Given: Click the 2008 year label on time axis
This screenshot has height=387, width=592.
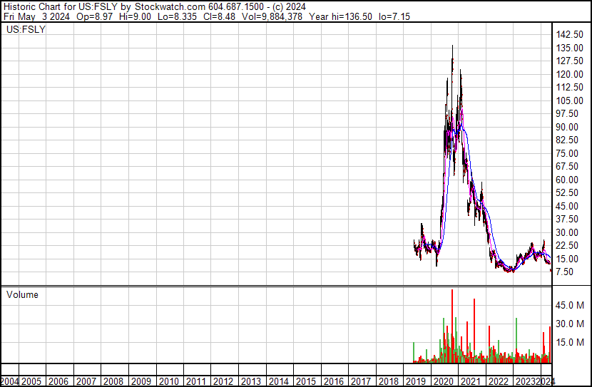Looking at the screenshot, I should pos(113,382).
